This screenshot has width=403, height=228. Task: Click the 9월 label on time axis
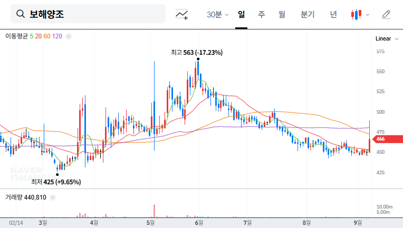(x=358, y=223)
